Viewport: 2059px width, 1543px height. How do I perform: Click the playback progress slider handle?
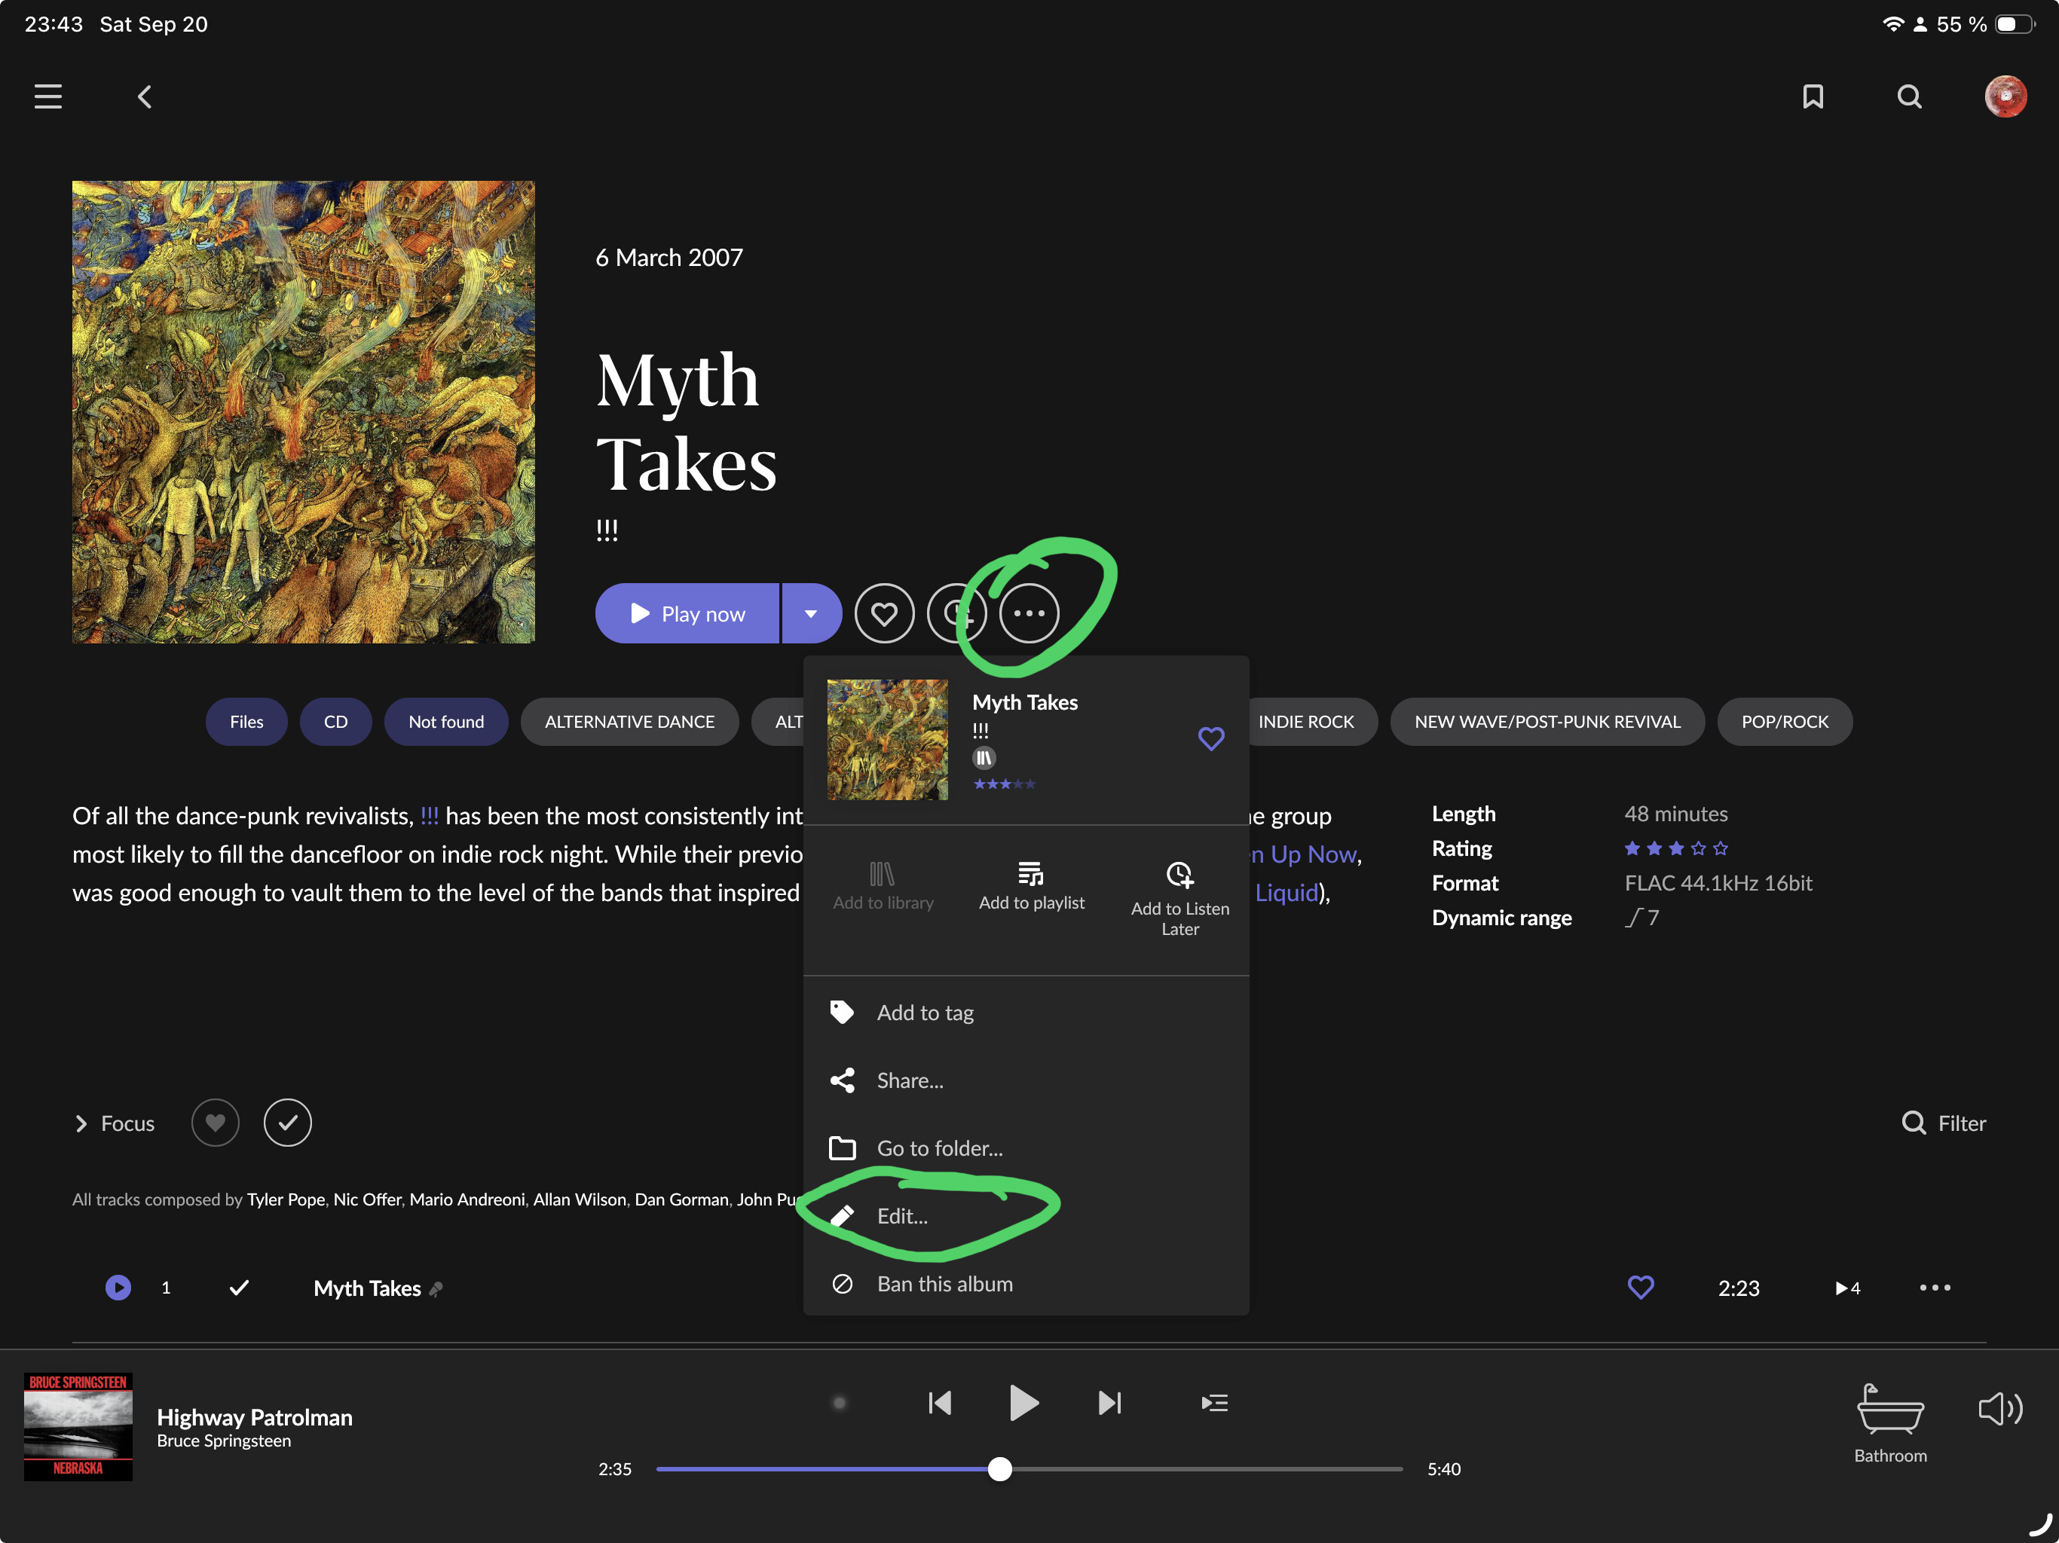pos(999,1469)
